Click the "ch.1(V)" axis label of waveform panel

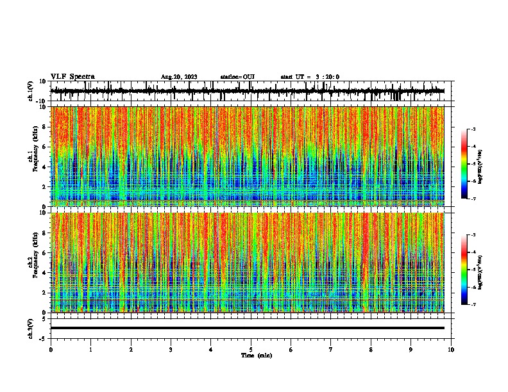(x=31, y=91)
